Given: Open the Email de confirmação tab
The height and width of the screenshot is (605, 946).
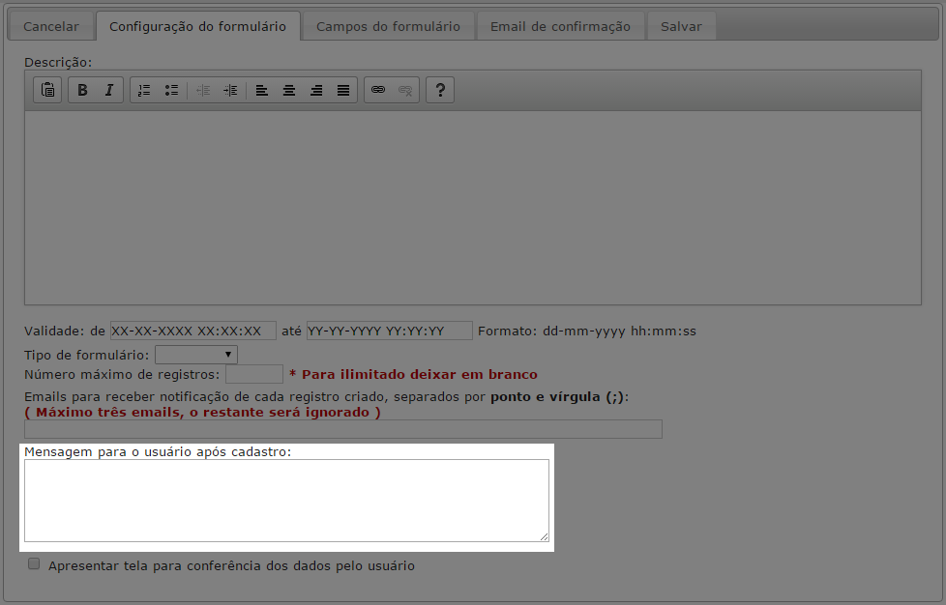Looking at the screenshot, I should pyautogui.click(x=560, y=26).
